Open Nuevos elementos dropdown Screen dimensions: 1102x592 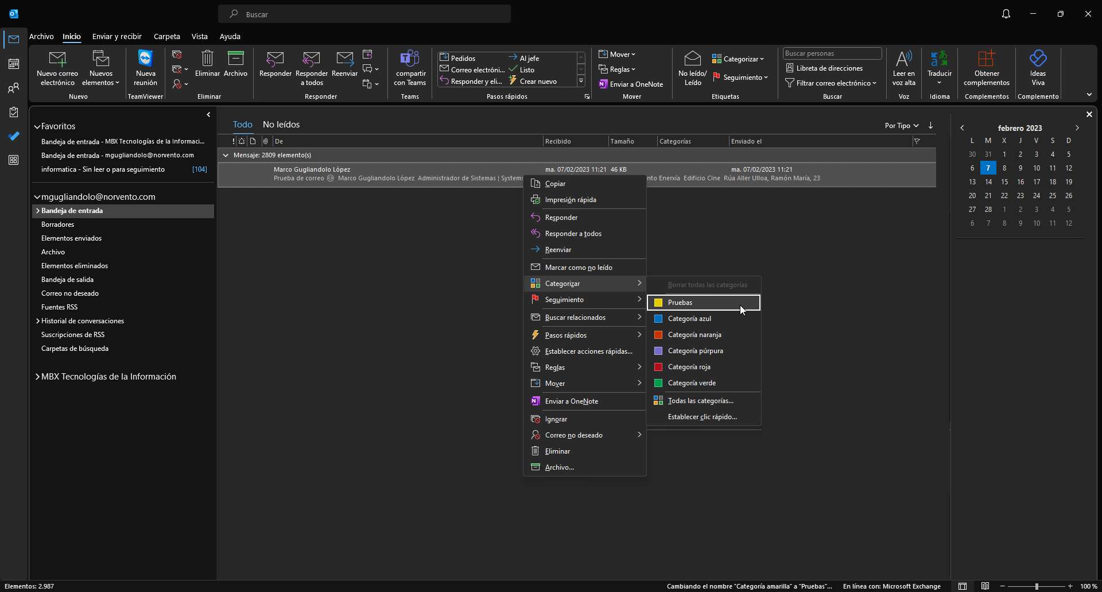pyautogui.click(x=101, y=68)
